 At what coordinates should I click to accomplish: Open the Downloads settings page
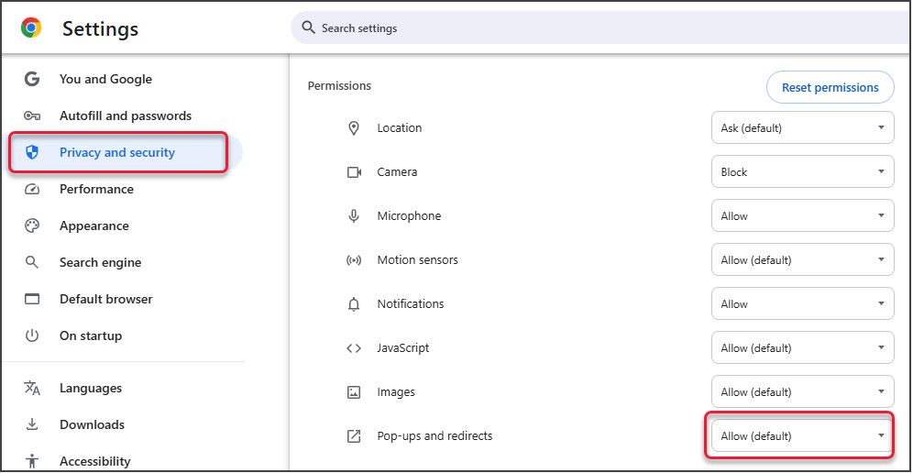92,425
